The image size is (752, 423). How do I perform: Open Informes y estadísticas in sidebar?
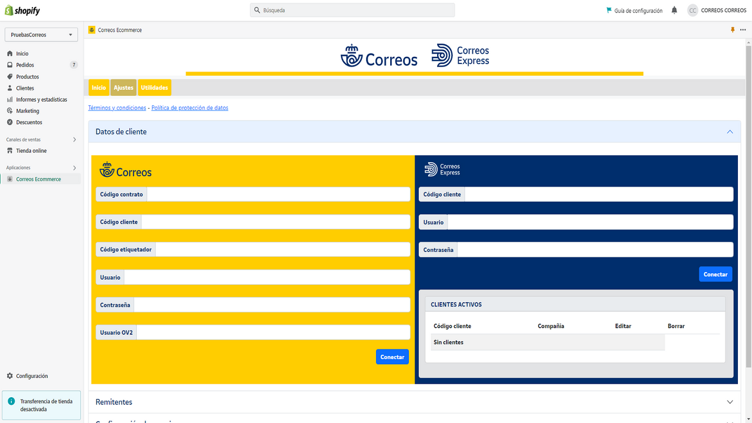[41, 99]
